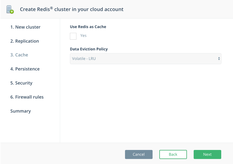Viewport: 233px width, 164px height.
Task: Click the Cancel button
Action: coord(139,154)
